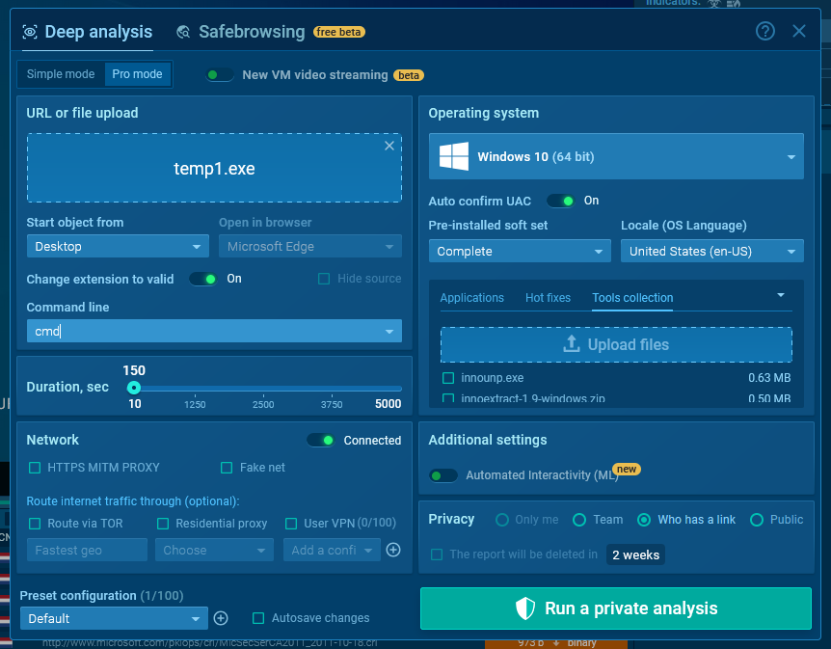Open the Start object from dropdown
The width and height of the screenshot is (831, 649).
(x=118, y=247)
